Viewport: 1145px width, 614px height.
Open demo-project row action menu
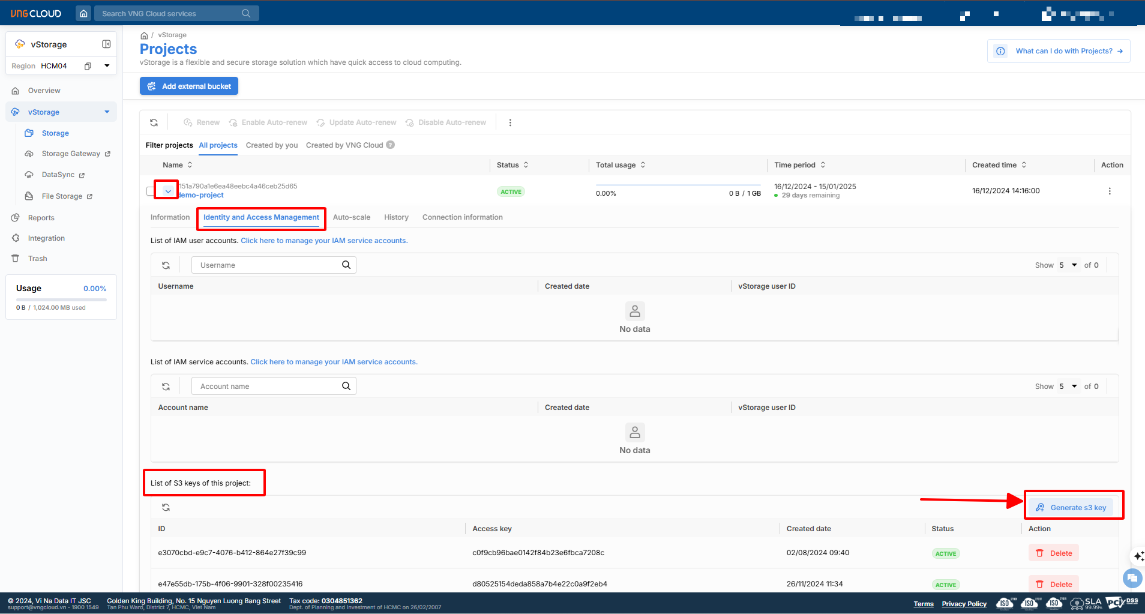point(1109,191)
